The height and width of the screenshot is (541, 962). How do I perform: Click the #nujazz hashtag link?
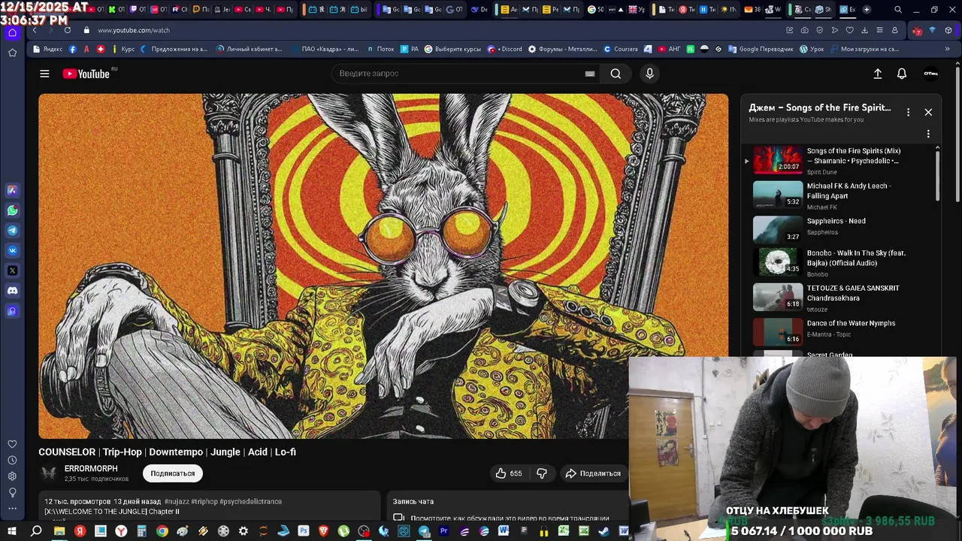pos(177,501)
